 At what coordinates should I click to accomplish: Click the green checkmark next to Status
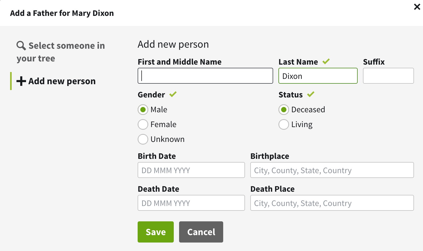[x=311, y=94]
